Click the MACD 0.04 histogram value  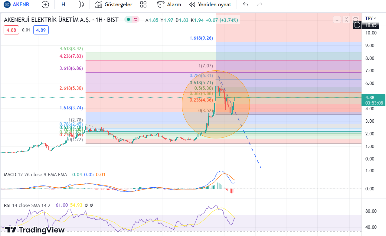click(x=77, y=175)
